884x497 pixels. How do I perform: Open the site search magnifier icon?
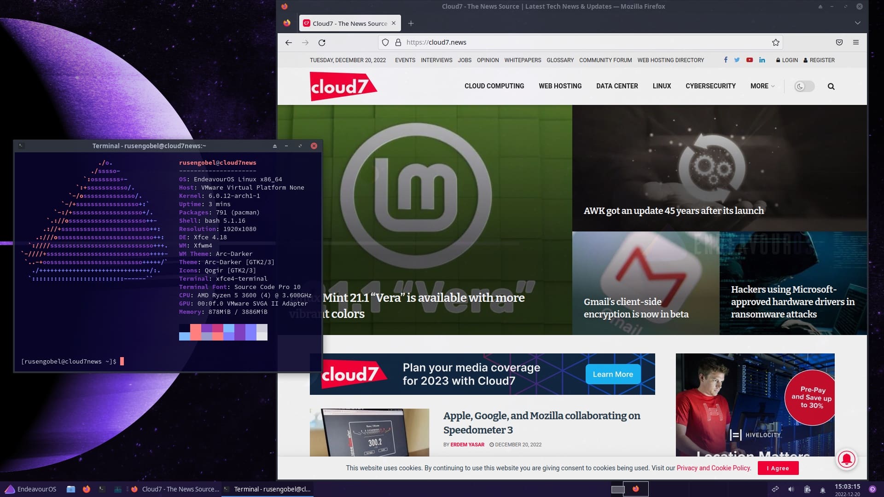pyautogui.click(x=831, y=86)
